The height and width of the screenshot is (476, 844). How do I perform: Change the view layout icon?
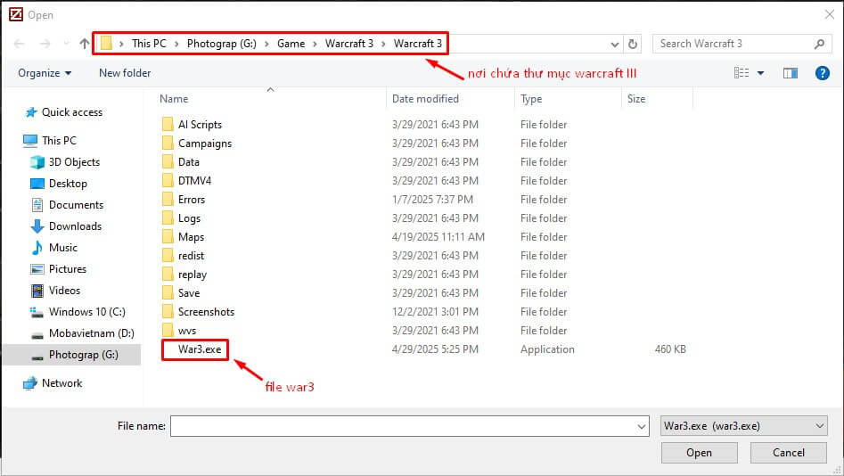tap(742, 73)
